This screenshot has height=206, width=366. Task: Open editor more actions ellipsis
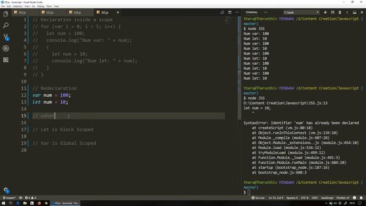(x=237, y=13)
